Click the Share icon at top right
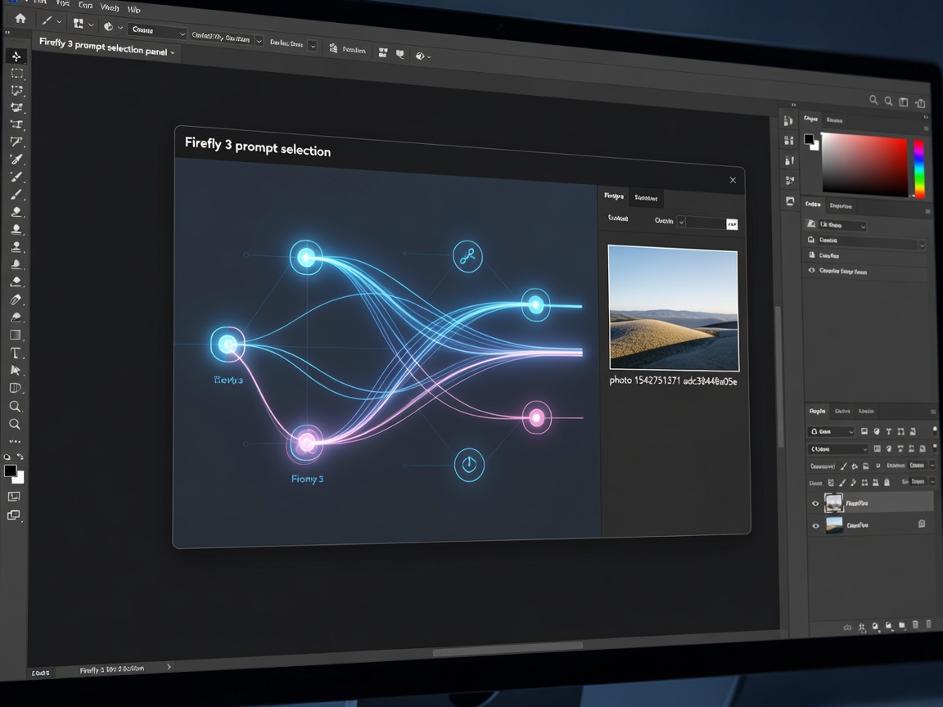This screenshot has width=943, height=707. [920, 103]
